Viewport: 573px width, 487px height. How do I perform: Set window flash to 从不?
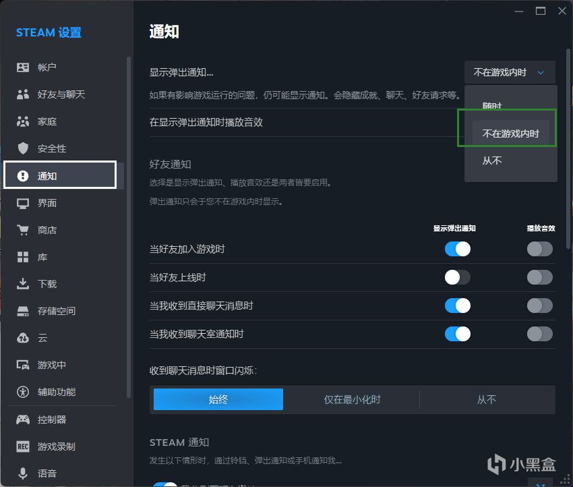pyautogui.click(x=487, y=399)
